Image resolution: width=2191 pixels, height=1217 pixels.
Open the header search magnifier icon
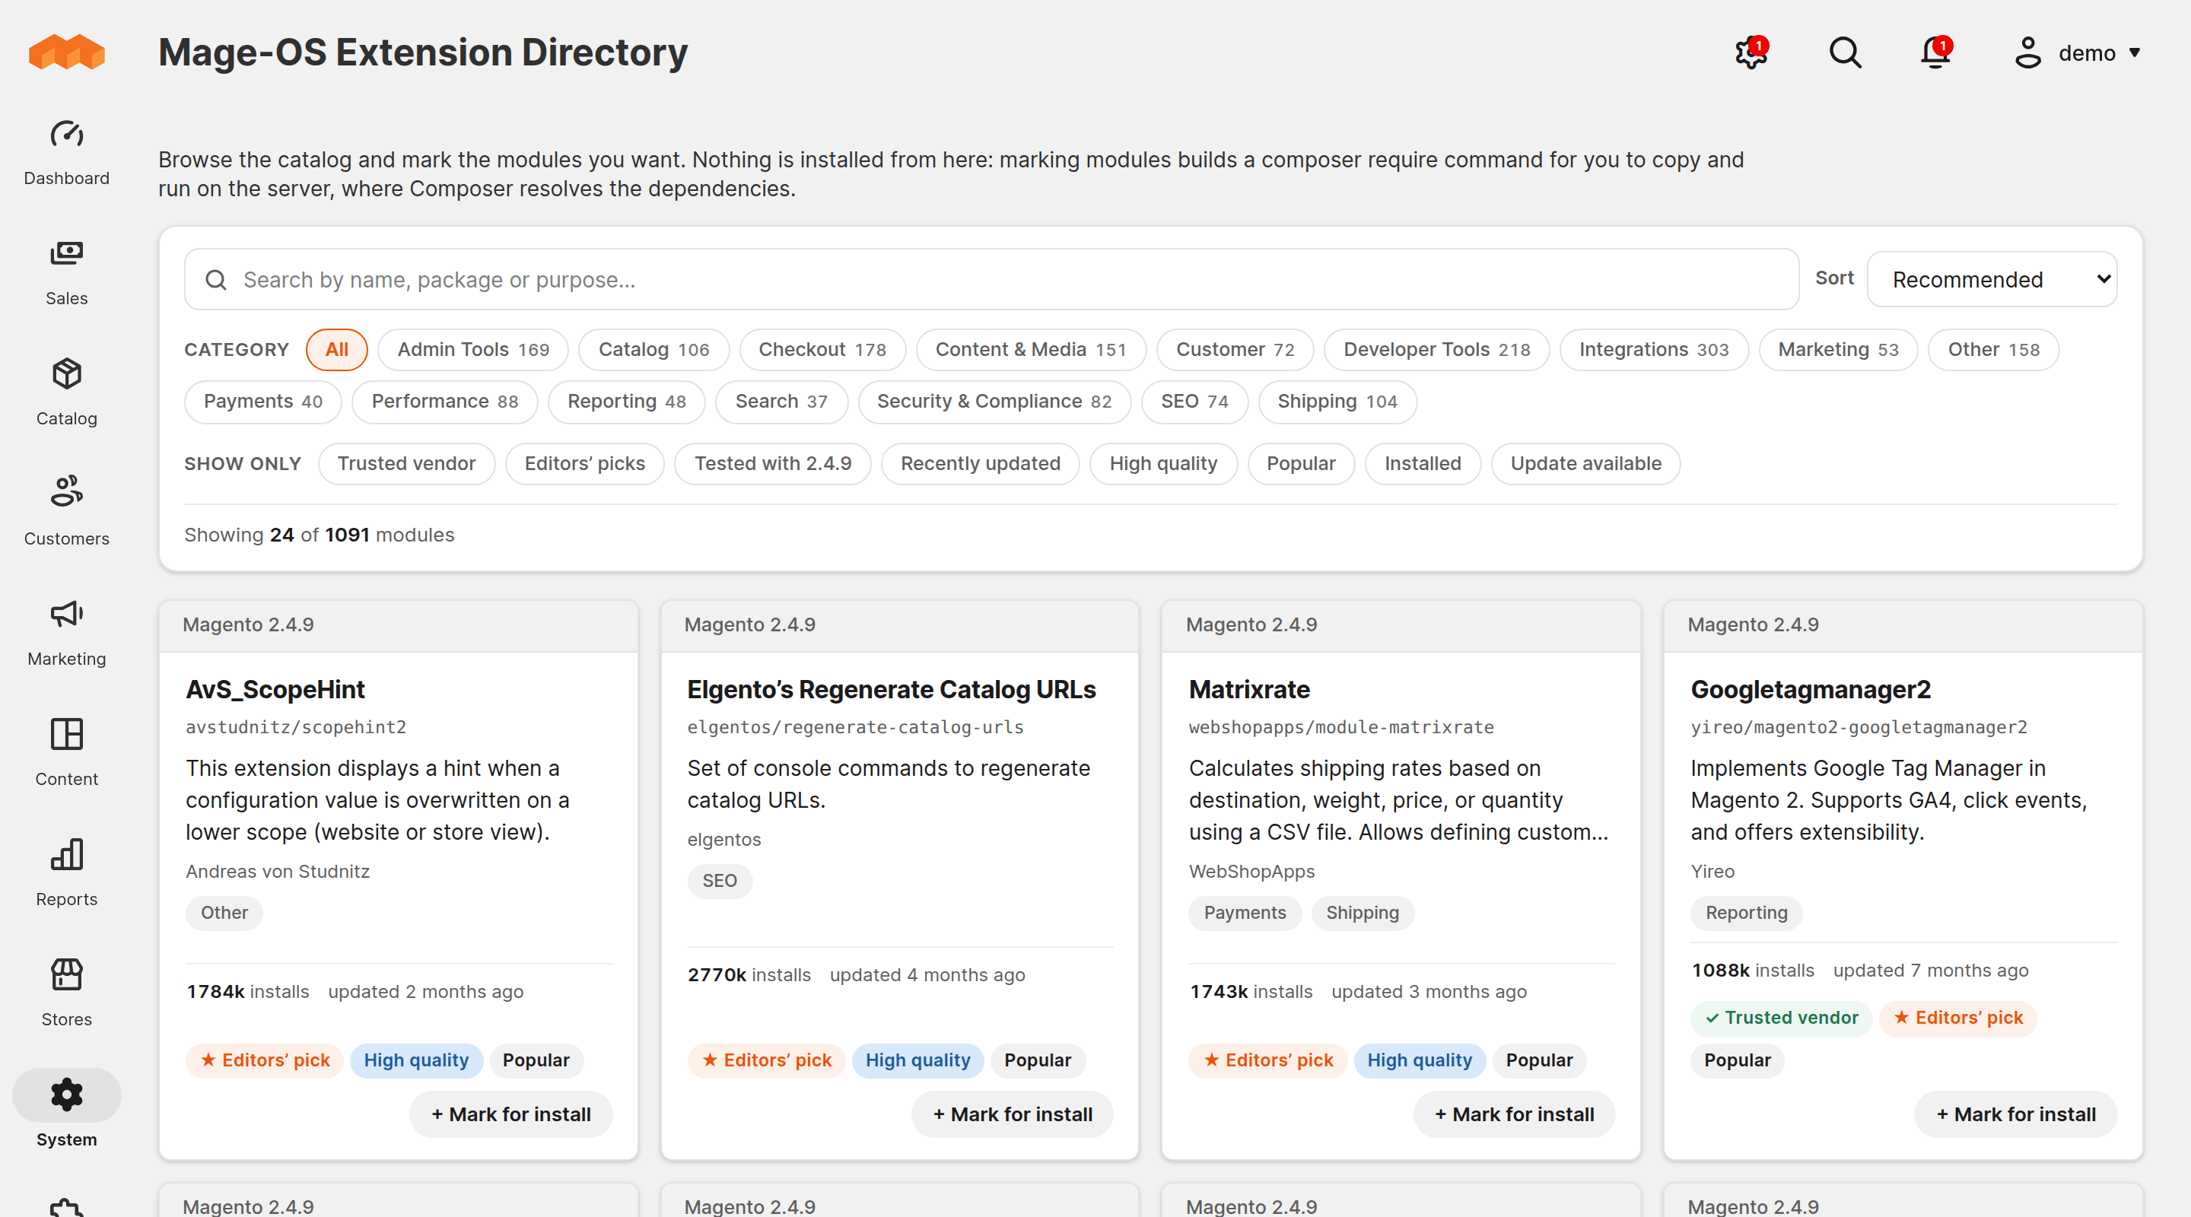(x=1845, y=52)
